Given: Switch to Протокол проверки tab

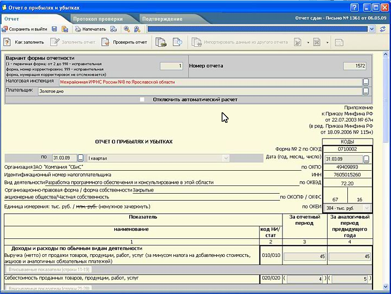Looking at the screenshot, I should (98, 19).
